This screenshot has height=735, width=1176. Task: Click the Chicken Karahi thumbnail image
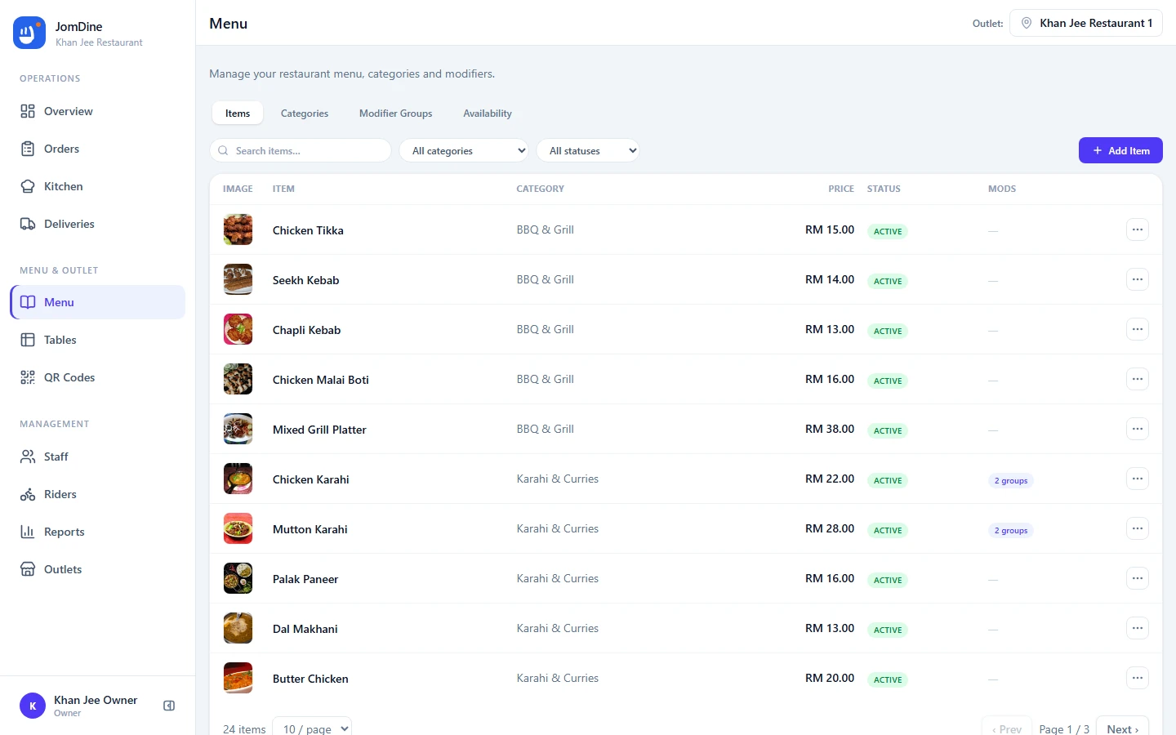238,479
